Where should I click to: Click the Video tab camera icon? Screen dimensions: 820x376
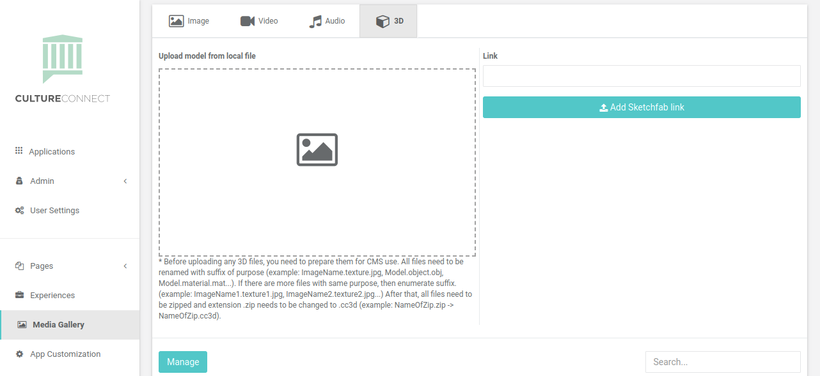click(x=248, y=21)
